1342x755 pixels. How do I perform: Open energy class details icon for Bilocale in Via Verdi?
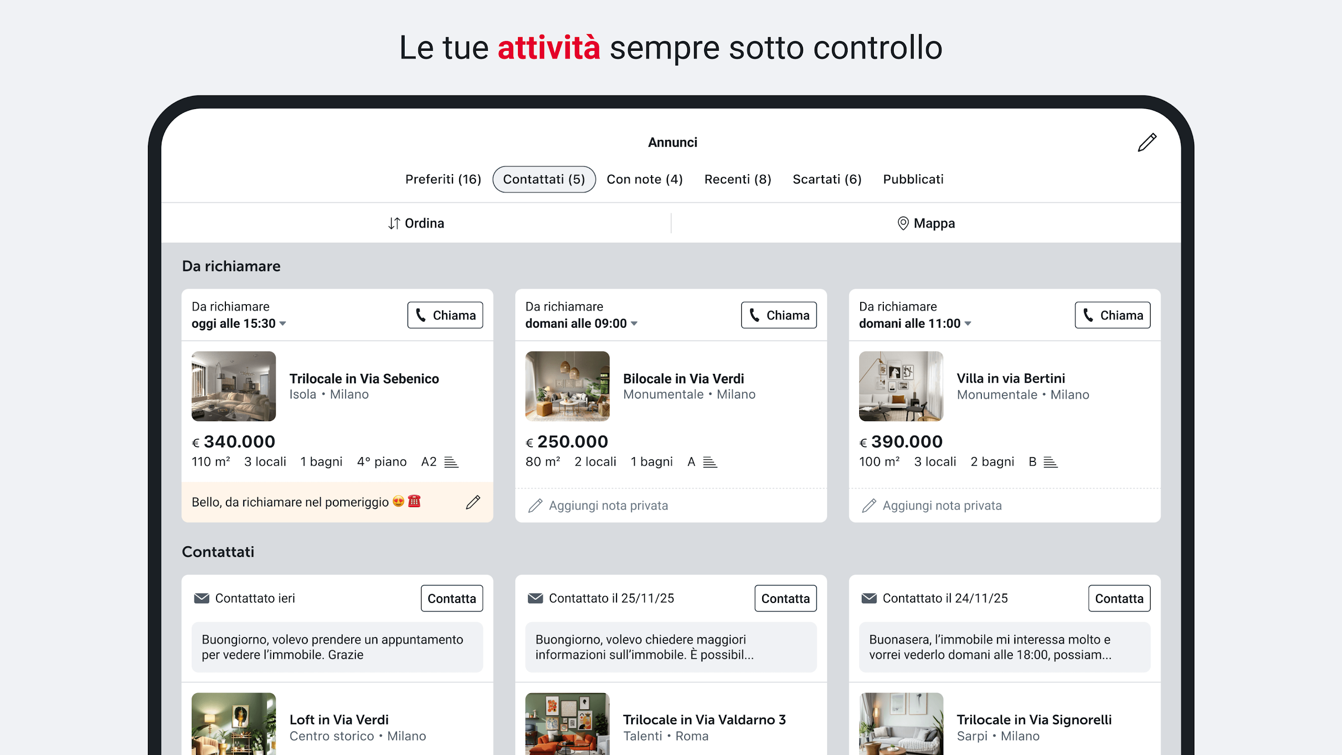tap(710, 462)
